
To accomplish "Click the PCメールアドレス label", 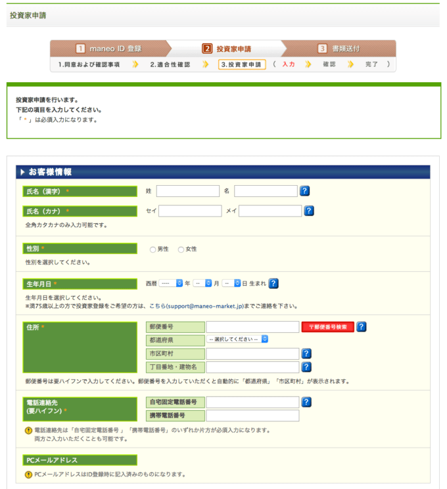I will [x=80, y=460].
